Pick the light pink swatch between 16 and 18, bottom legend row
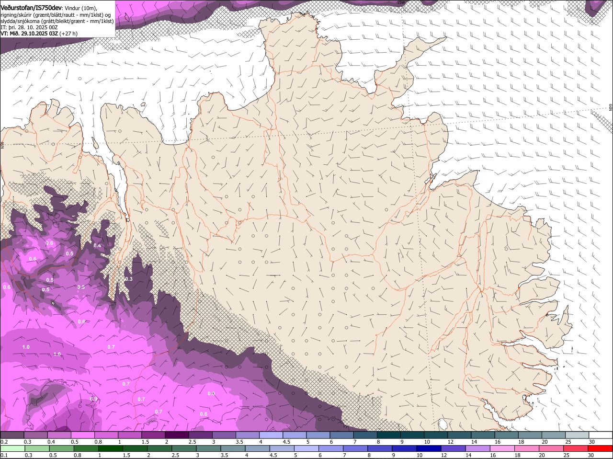 coord(503,448)
